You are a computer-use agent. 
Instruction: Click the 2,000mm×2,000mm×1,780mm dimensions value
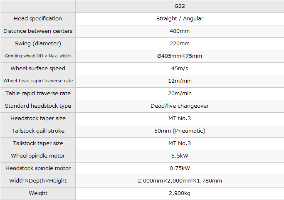(180, 181)
